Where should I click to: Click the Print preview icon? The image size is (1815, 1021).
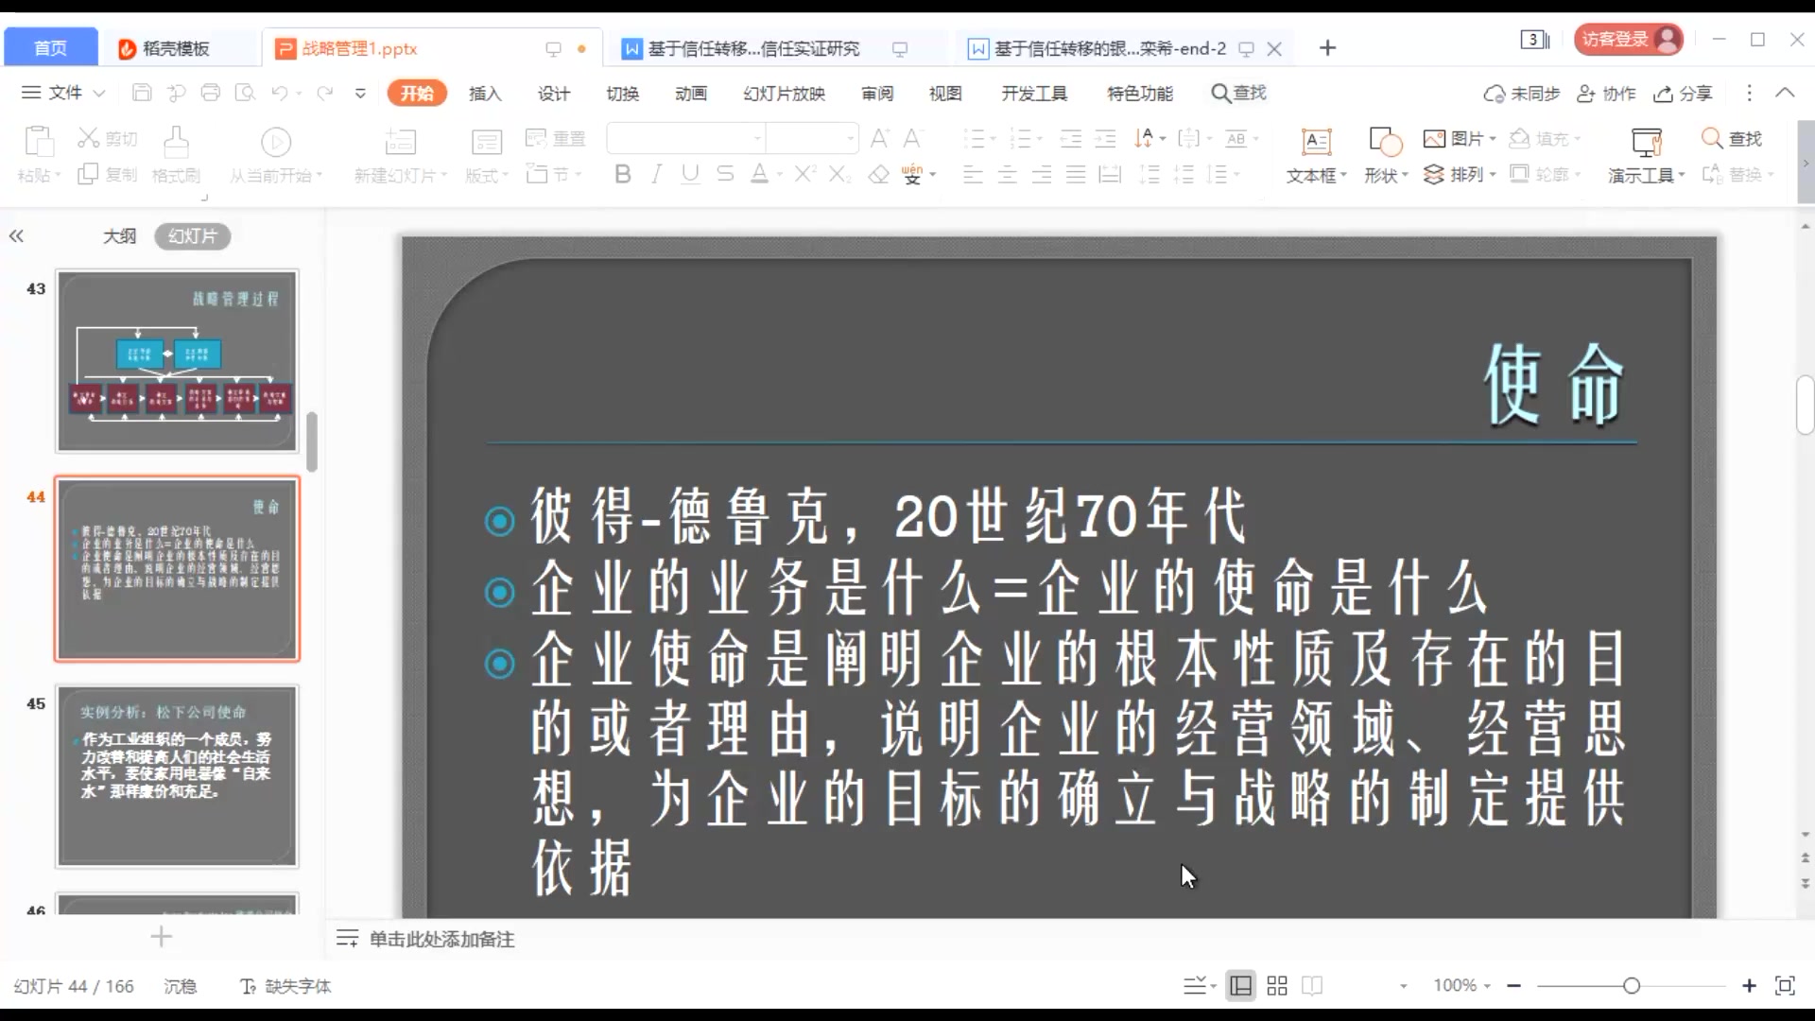tap(245, 93)
